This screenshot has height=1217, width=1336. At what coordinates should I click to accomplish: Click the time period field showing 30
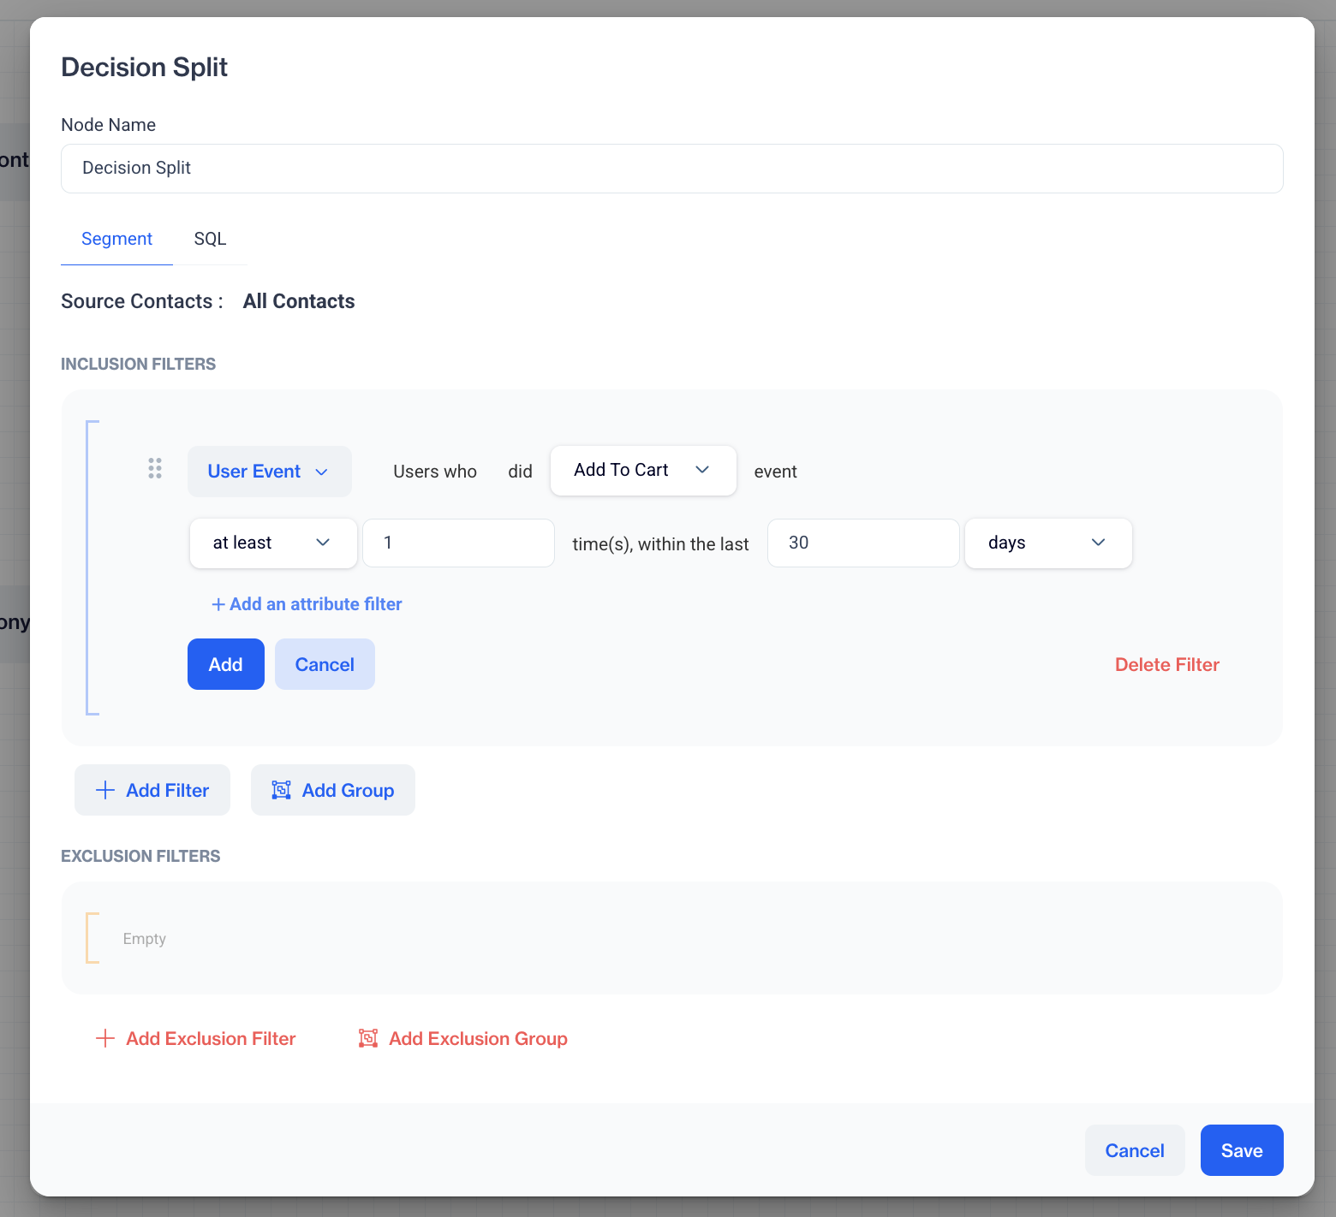[x=862, y=543]
